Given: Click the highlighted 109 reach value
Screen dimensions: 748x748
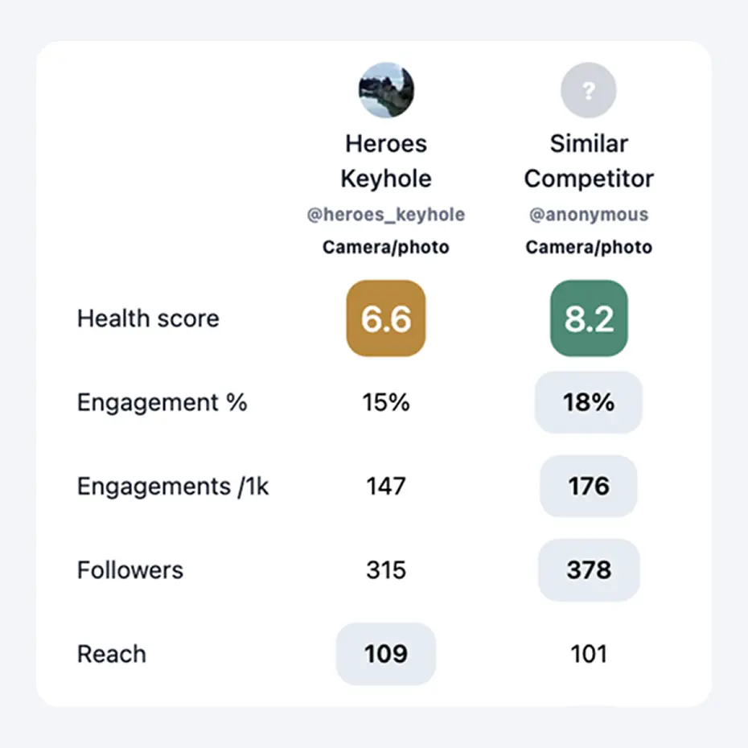Looking at the screenshot, I should point(386,654).
